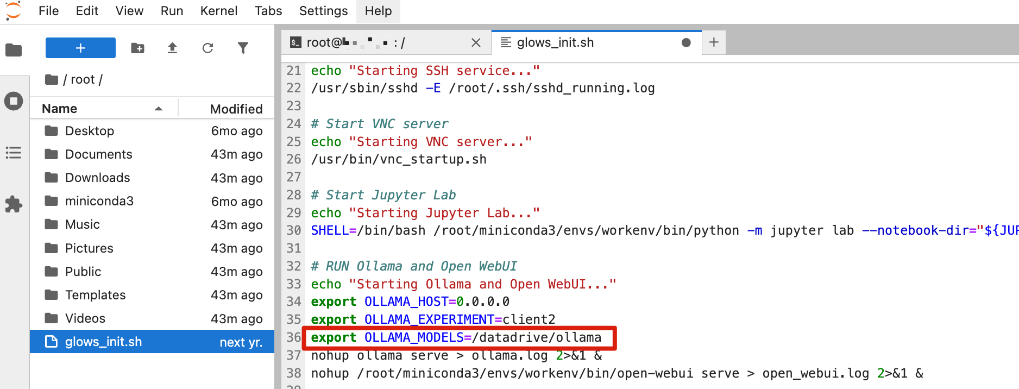The width and height of the screenshot is (1019, 389).
Task: Sort files by Name column header
Action: pos(60,109)
